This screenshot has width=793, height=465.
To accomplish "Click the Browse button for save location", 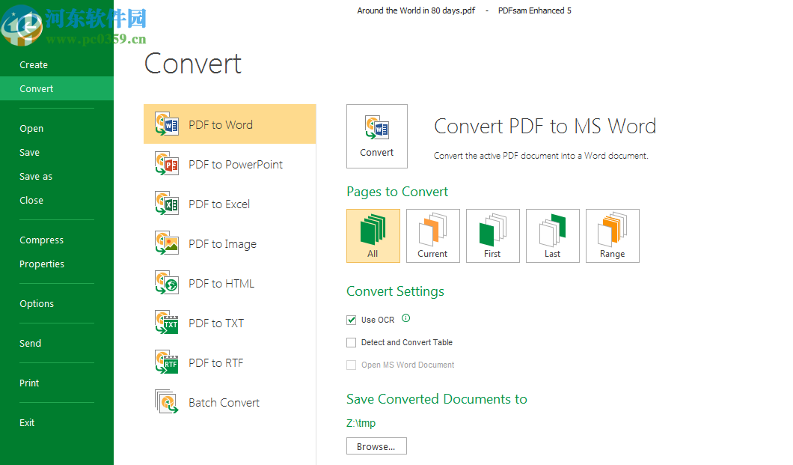I will 376,446.
